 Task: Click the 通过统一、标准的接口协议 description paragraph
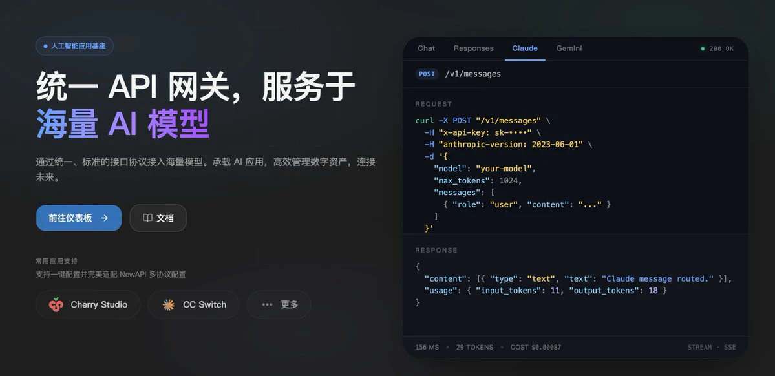coord(206,169)
